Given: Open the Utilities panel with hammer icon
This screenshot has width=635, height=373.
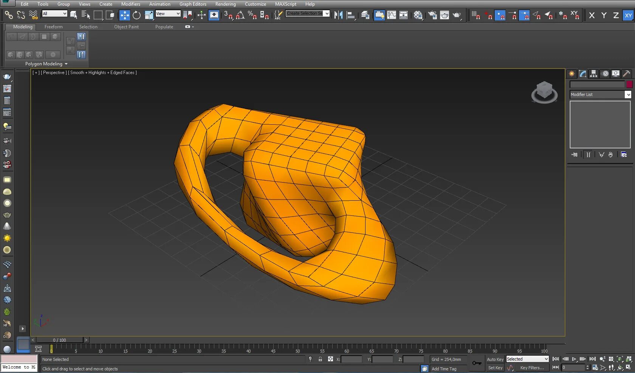Looking at the screenshot, I should [x=626, y=74].
